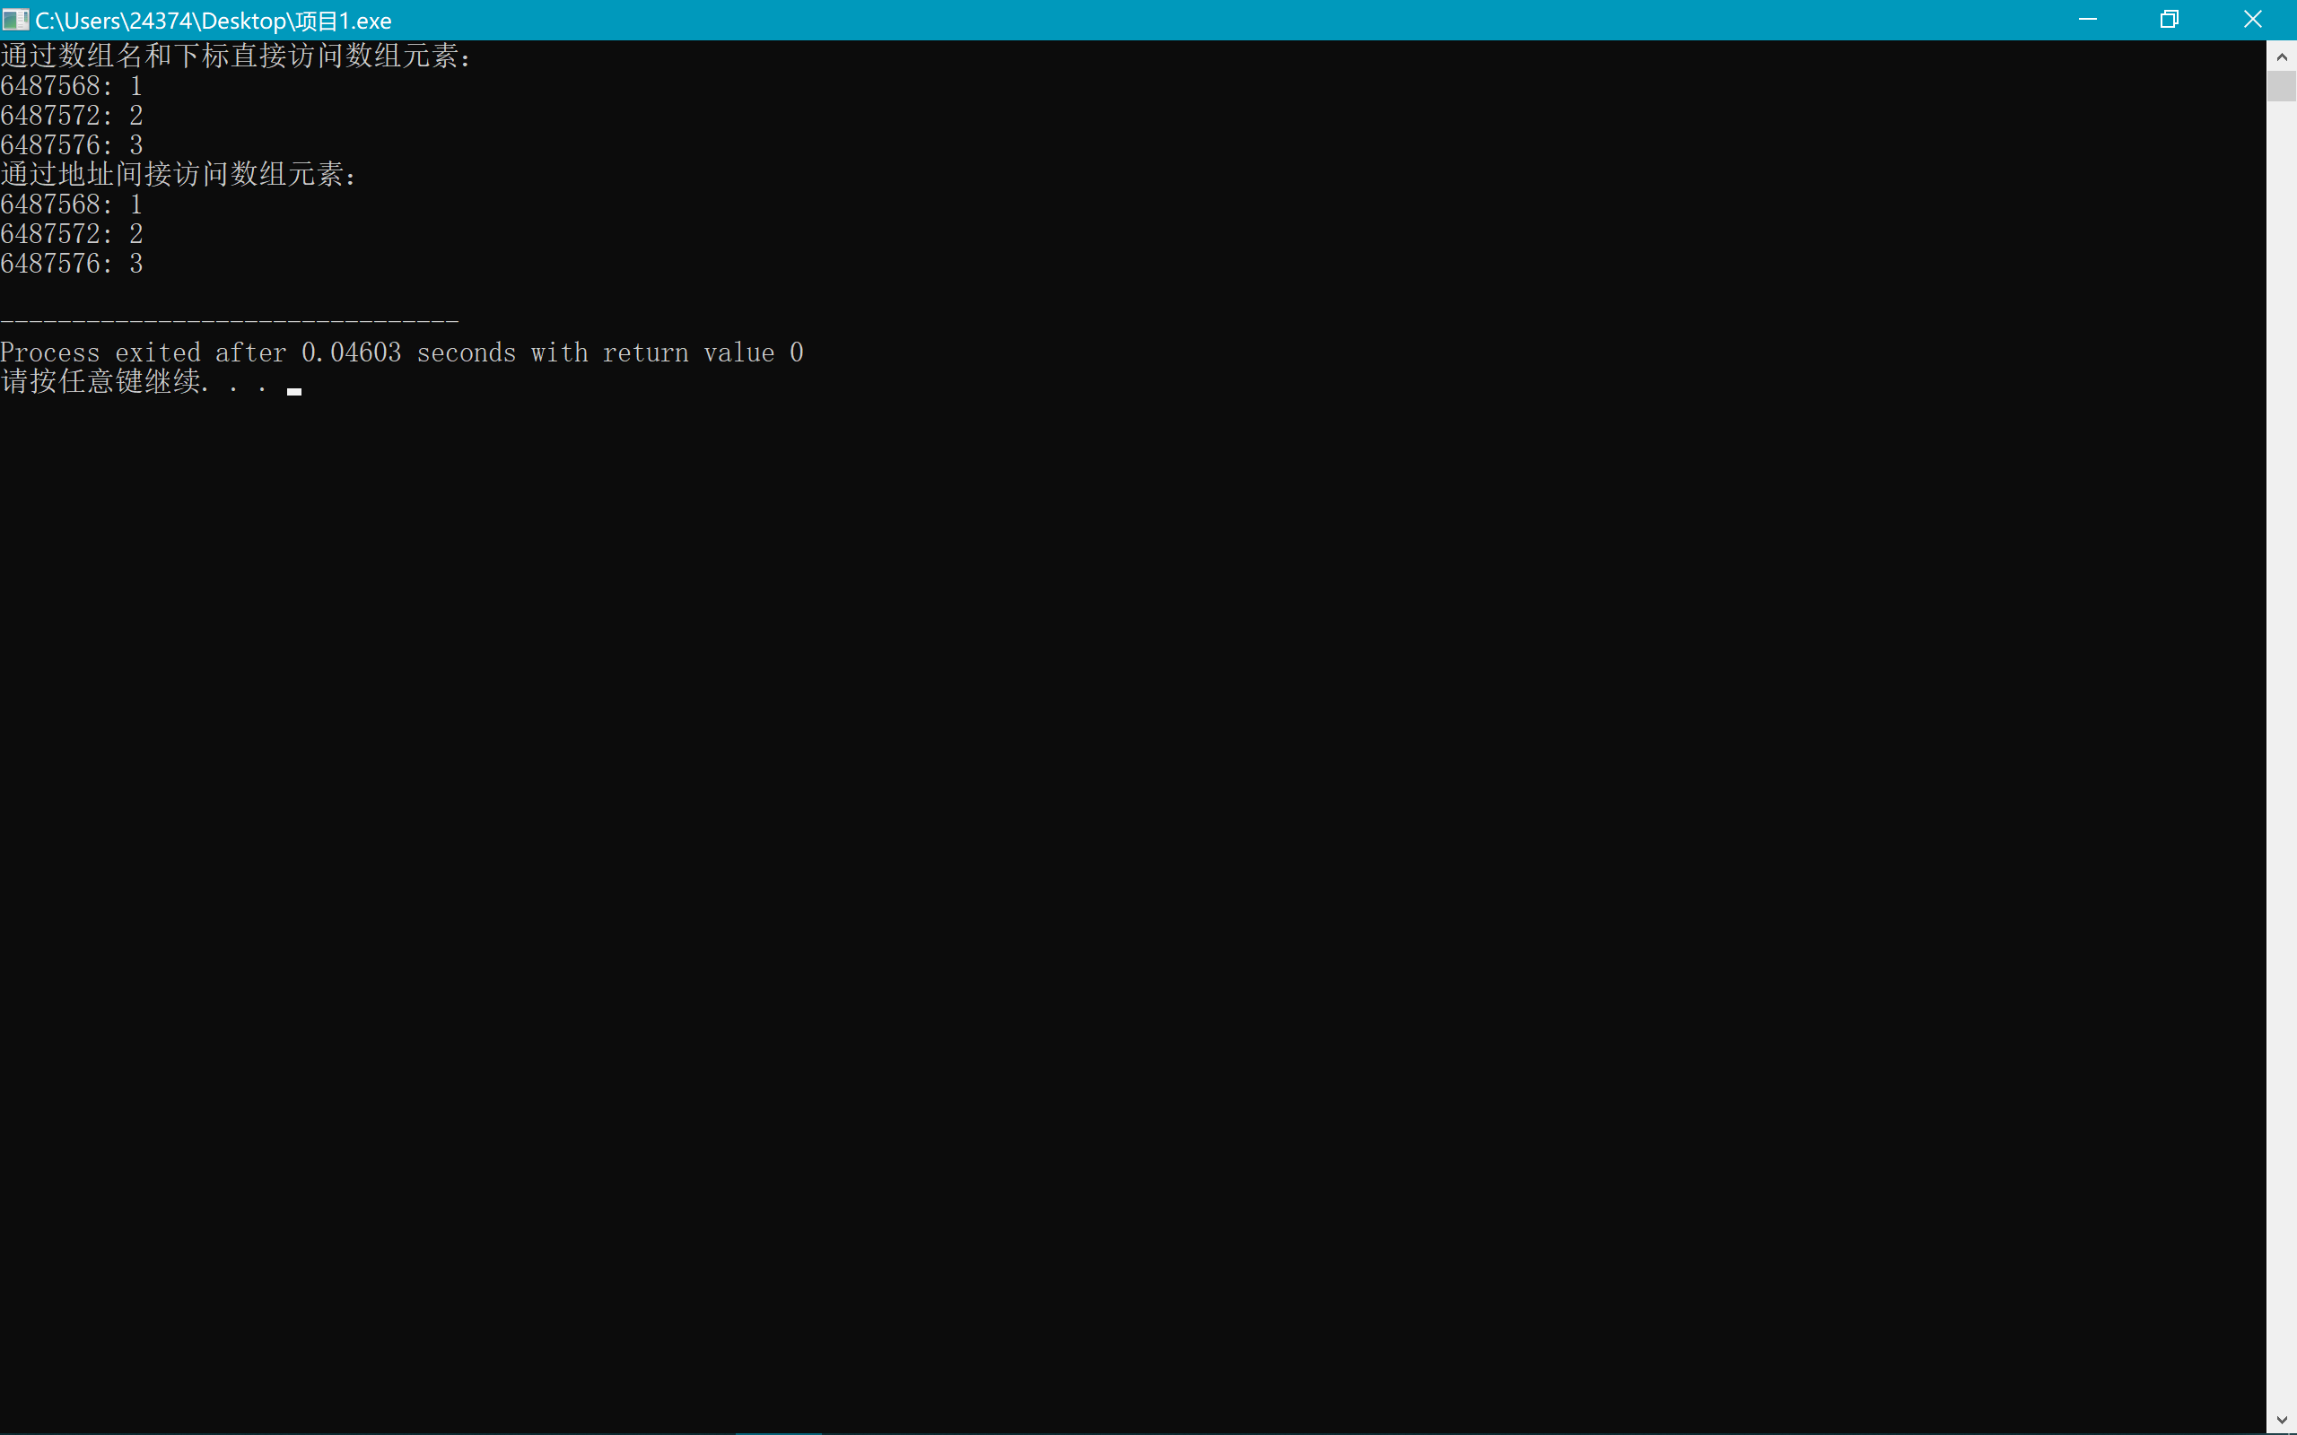Click the empty vertical scrollbar track

(x=2282, y=760)
